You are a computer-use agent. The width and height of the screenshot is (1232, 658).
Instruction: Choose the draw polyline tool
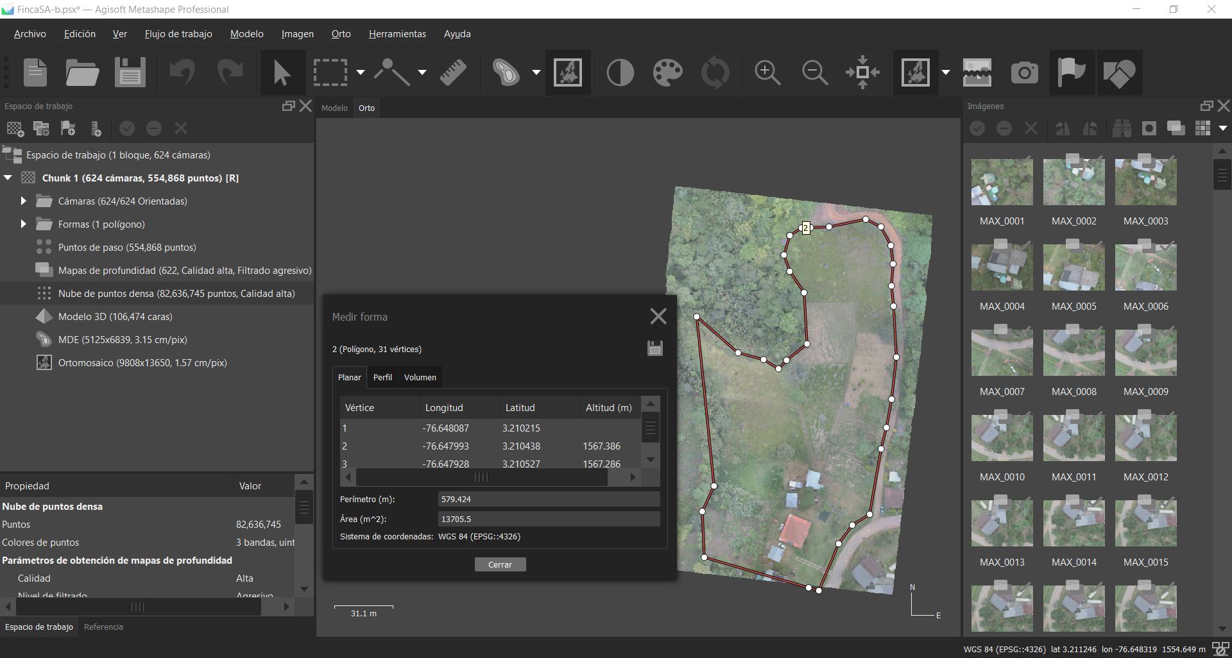tap(392, 72)
